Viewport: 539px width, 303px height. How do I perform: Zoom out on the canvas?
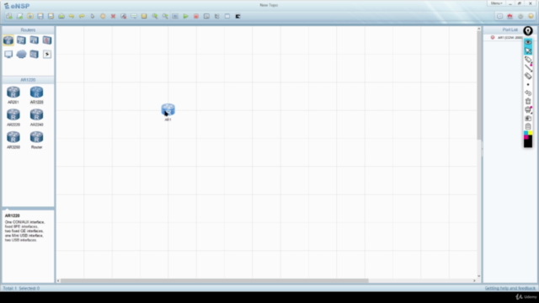point(165,16)
